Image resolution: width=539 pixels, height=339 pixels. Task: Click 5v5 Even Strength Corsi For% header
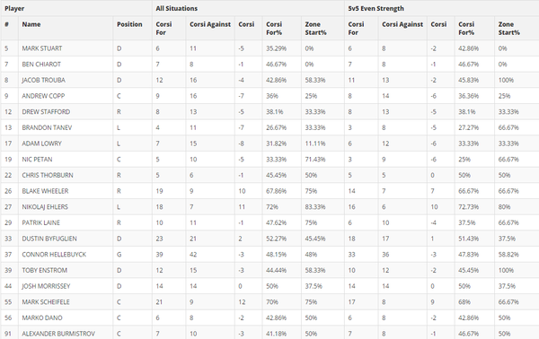pos(466,29)
